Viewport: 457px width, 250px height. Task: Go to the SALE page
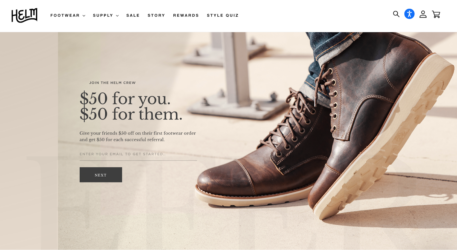tap(133, 15)
